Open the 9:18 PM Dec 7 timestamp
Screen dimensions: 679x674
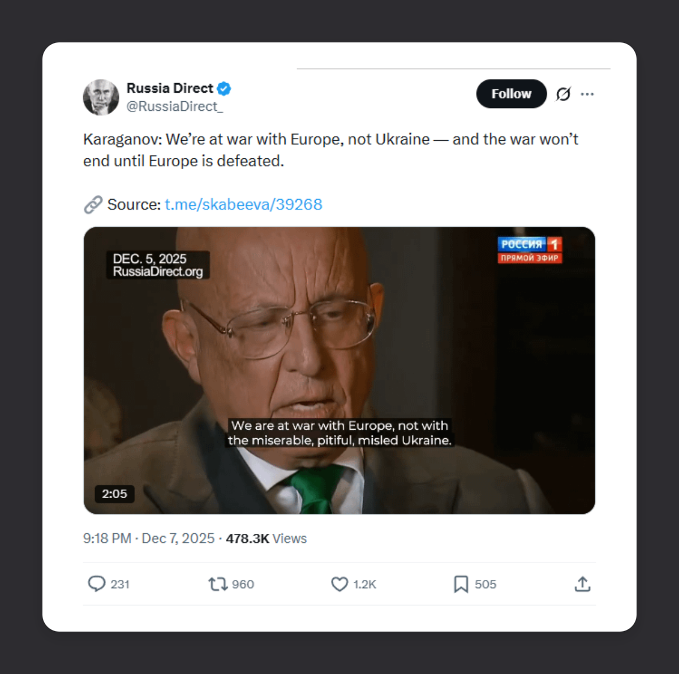point(149,538)
